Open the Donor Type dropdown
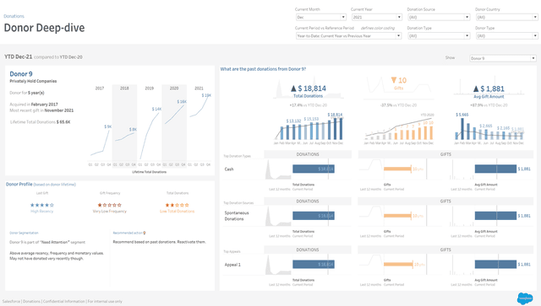The width and height of the screenshot is (541, 306). click(x=507, y=35)
